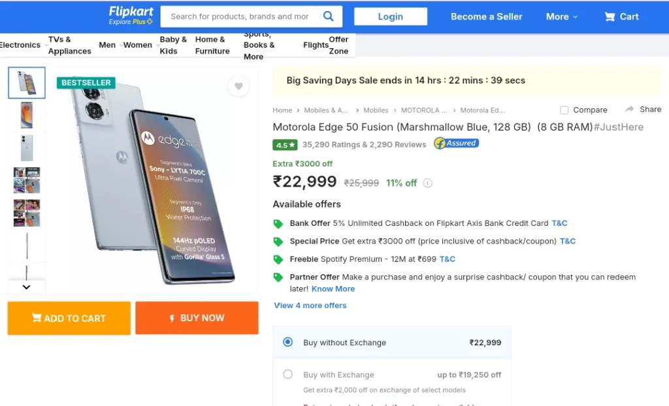Tick the Compare checkbox
669x406 pixels.
pyautogui.click(x=564, y=110)
